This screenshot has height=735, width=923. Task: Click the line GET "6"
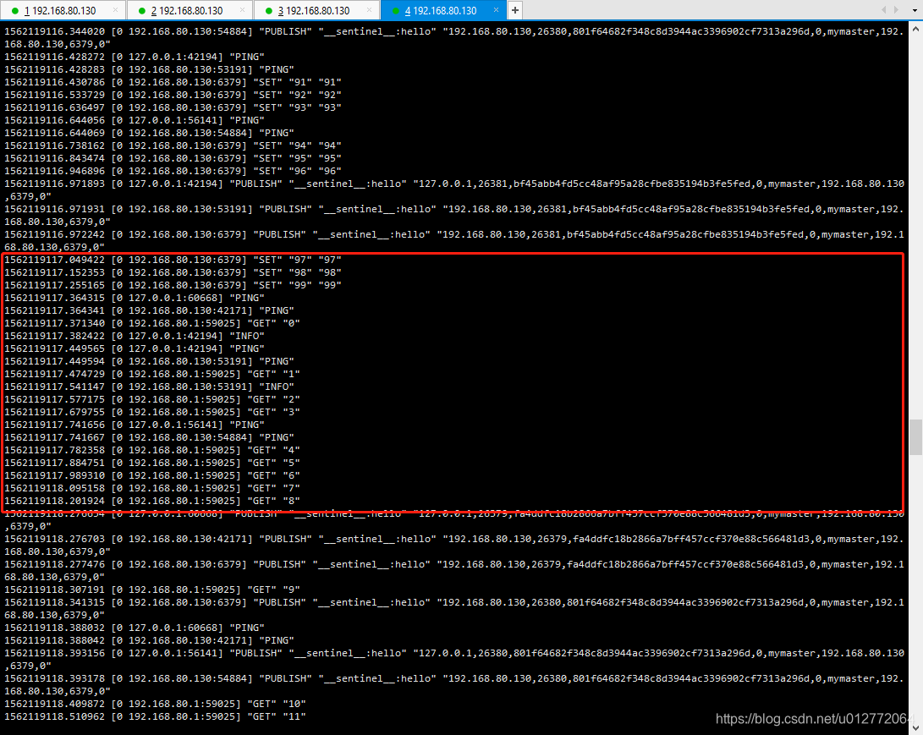(152, 475)
